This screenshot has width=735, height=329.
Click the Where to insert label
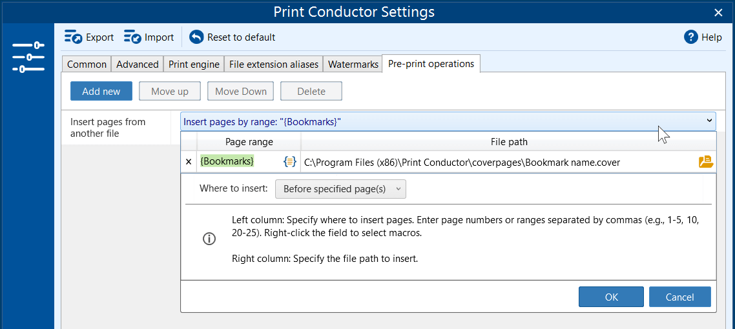pyautogui.click(x=233, y=188)
